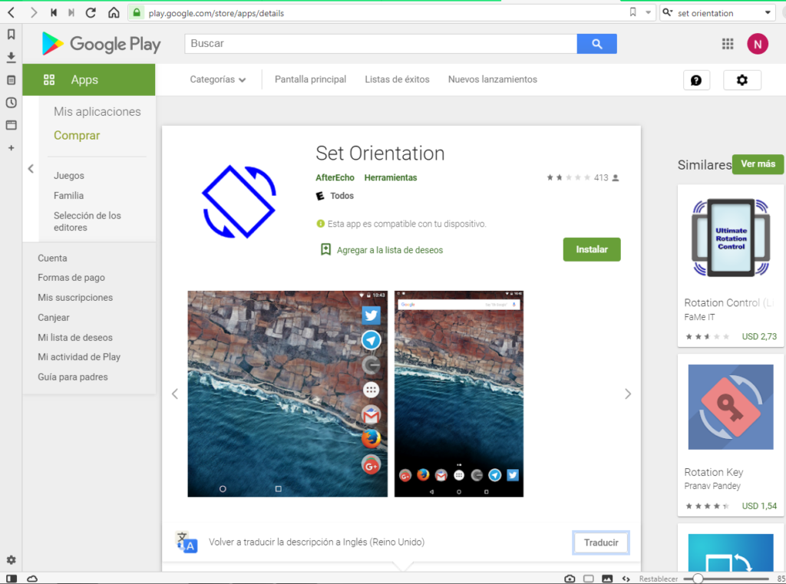Open downloads panel in browser sidebar
Screen dimensions: 786x584
pos(11,58)
